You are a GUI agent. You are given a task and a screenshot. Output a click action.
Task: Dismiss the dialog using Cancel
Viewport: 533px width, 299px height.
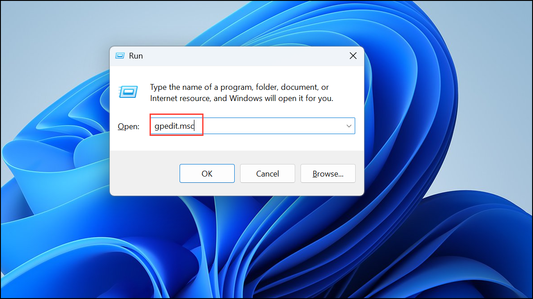tap(267, 173)
